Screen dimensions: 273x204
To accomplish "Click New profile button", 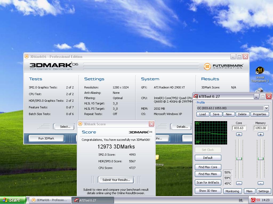I will coord(228,114).
